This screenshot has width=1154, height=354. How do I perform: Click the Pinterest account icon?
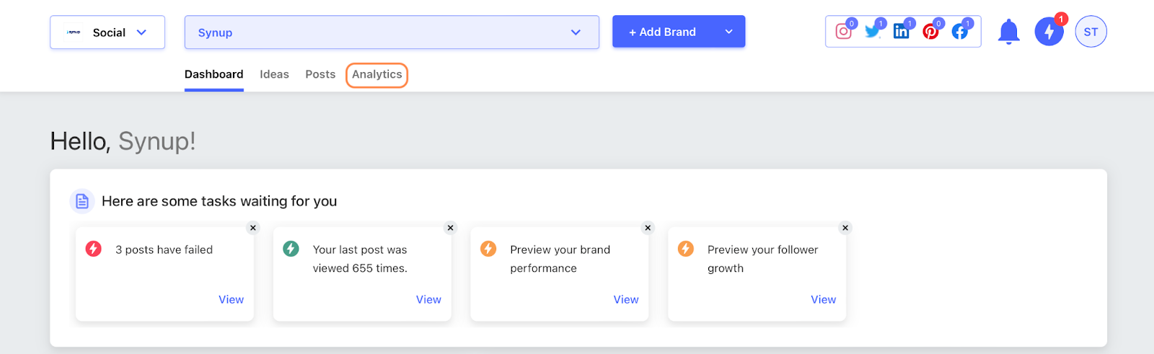[x=930, y=32]
